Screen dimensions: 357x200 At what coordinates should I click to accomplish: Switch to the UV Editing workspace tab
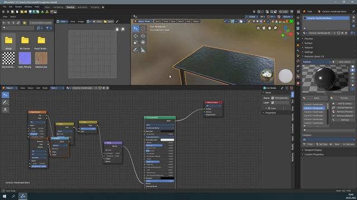[58, 7]
